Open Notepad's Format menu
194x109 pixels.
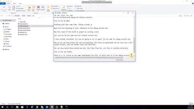pyautogui.click(x=63, y=15)
